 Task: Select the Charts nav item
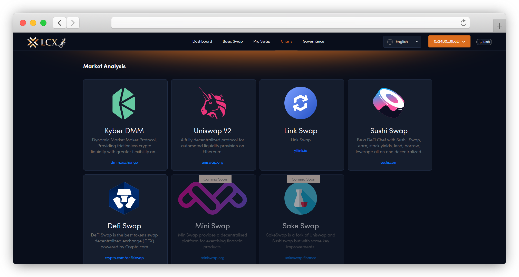coord(286,41)
